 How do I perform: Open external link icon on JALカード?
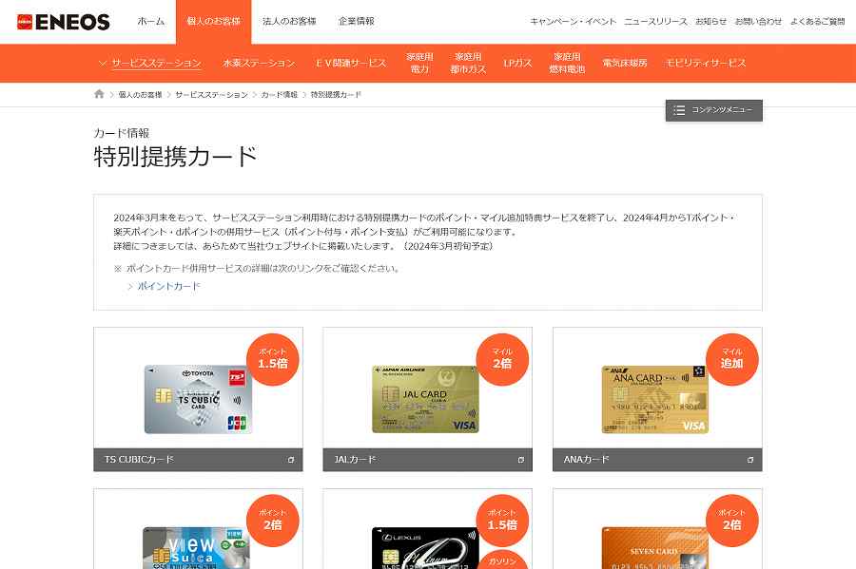[521, 460]
